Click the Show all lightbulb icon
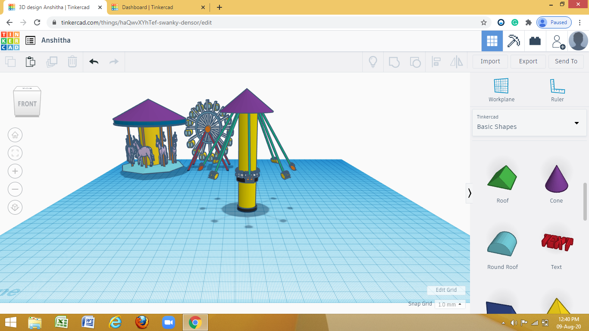 373,62
